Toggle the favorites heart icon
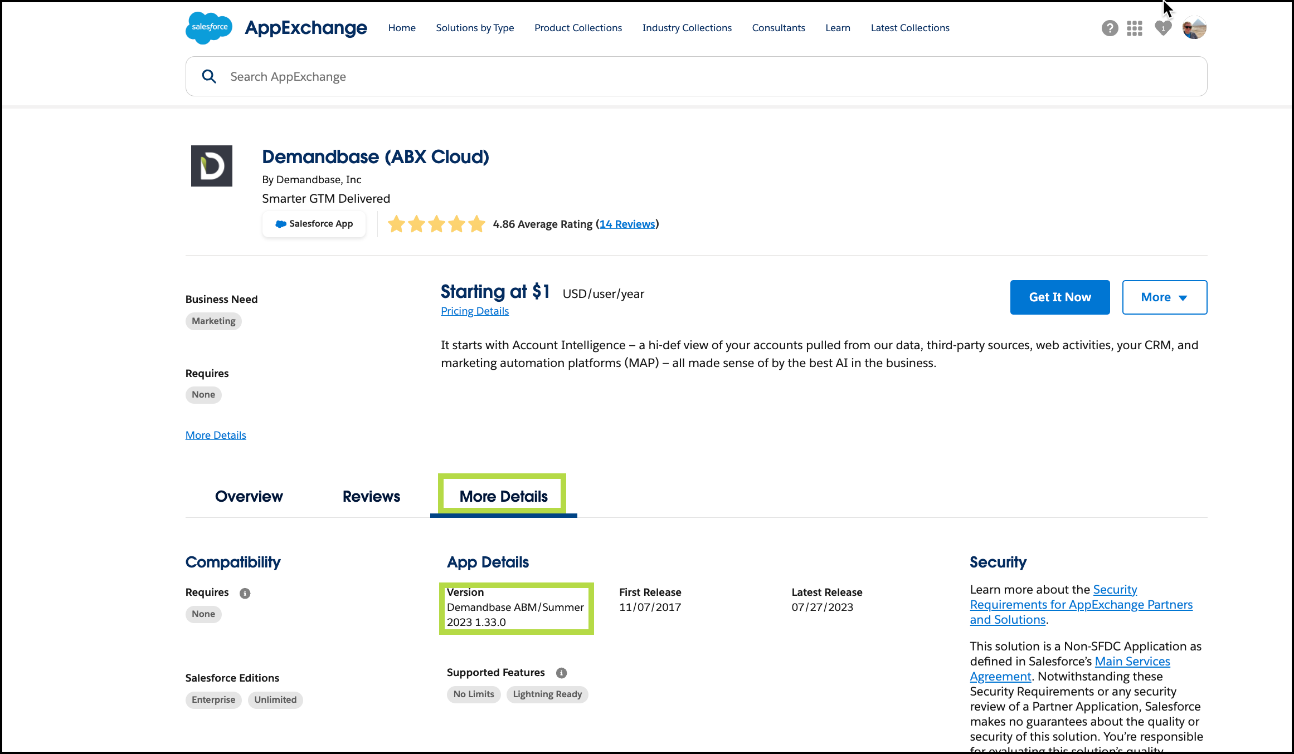 (x=1162, y=28)
